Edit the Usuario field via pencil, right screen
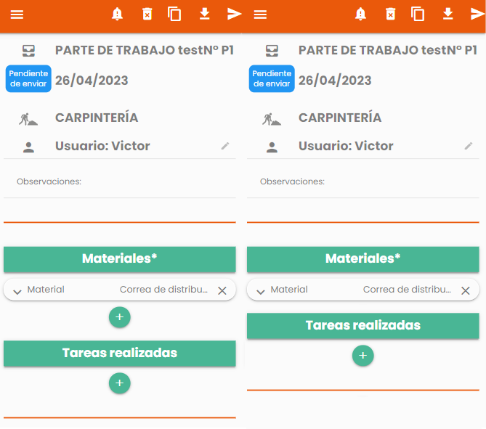Screen dimensions: 486x429 click(x=469, y=146)
